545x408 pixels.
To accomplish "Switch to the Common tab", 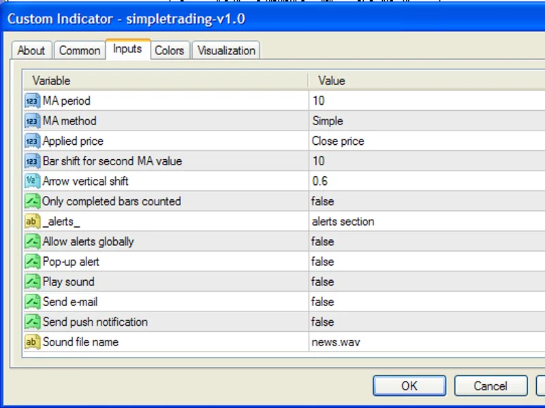I will [x=80, y=50].
